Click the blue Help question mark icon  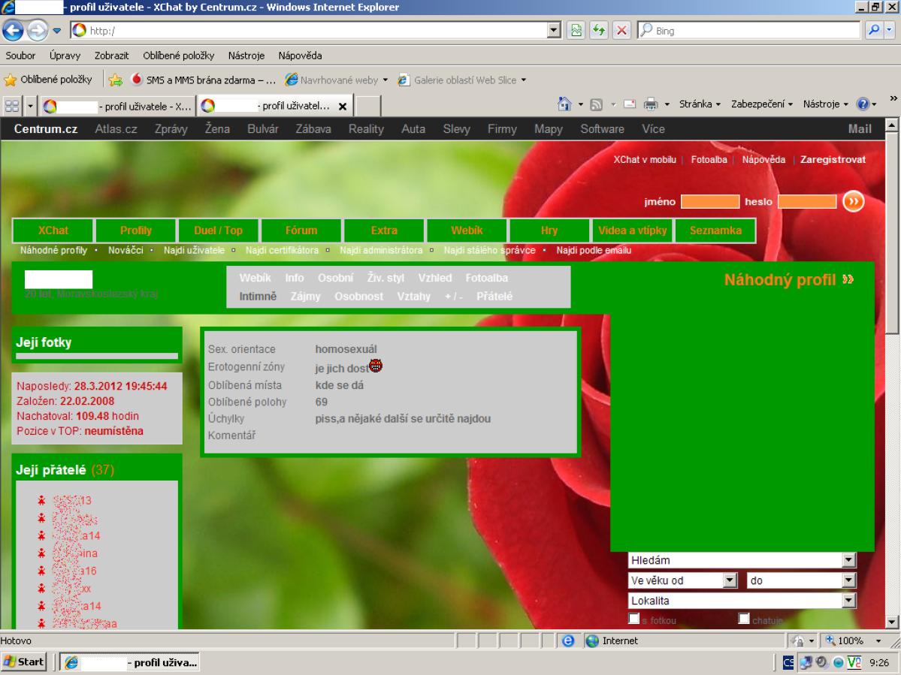(x=862, y=104)
